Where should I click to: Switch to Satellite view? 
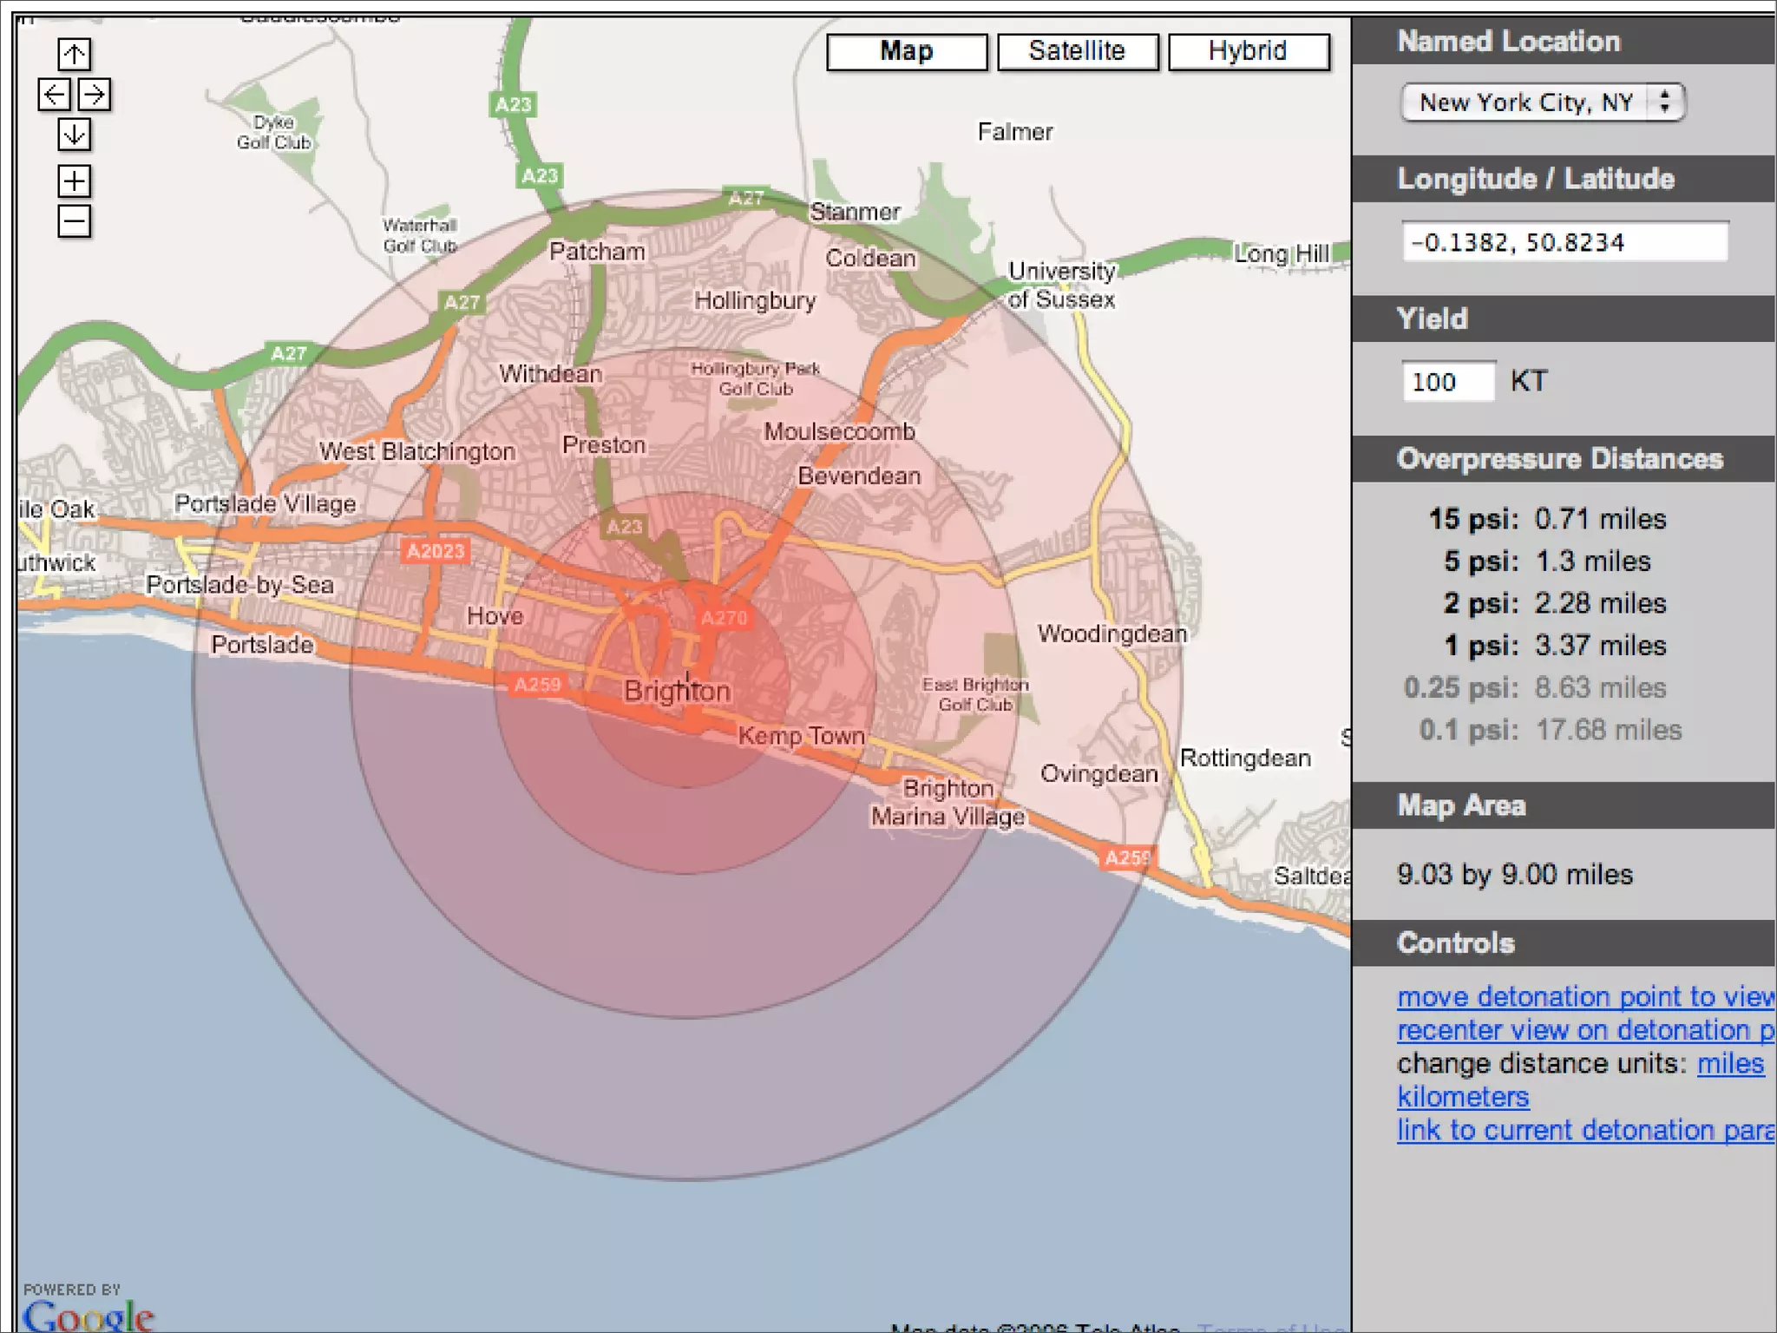point(1077,52)
